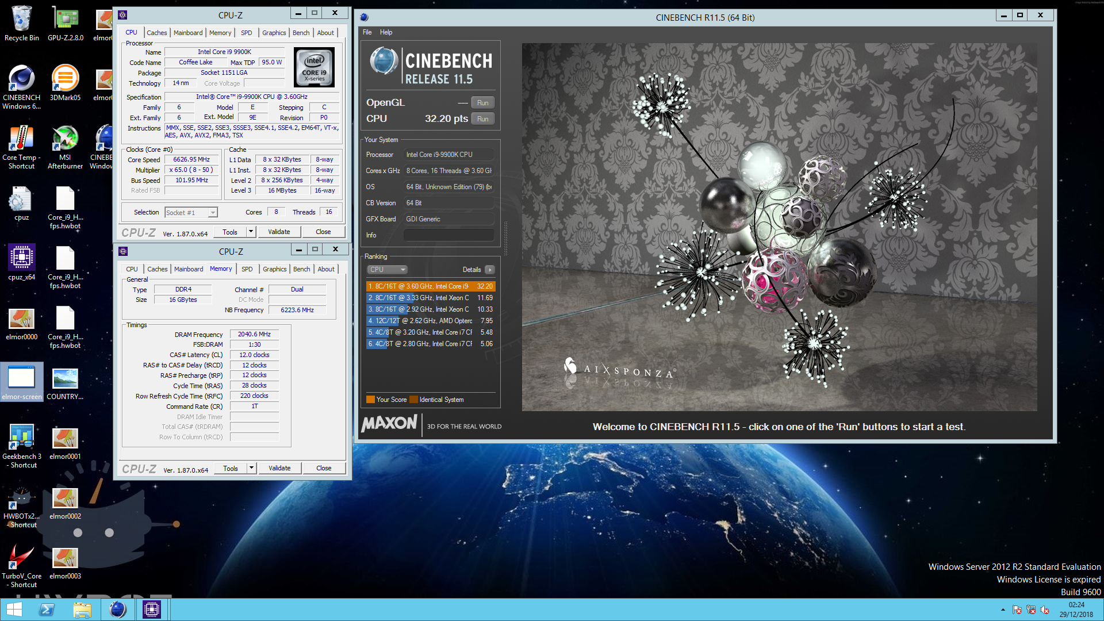Image resolution: width=1104 pixels, height=621 pixels.
Task: Click Validate in upper CPU-Z window
Action: point(279,232)
